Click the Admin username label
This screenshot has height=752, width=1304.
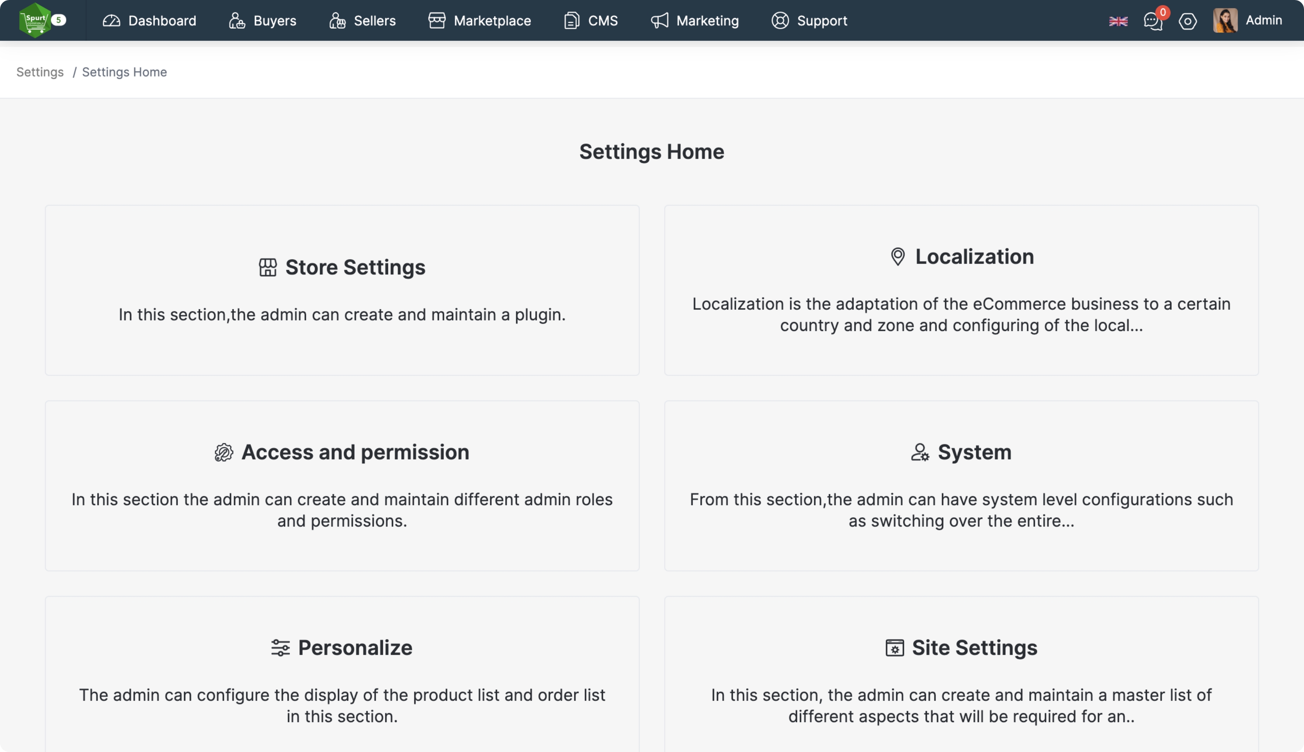pyautogui.click(x=1264, y=20)
